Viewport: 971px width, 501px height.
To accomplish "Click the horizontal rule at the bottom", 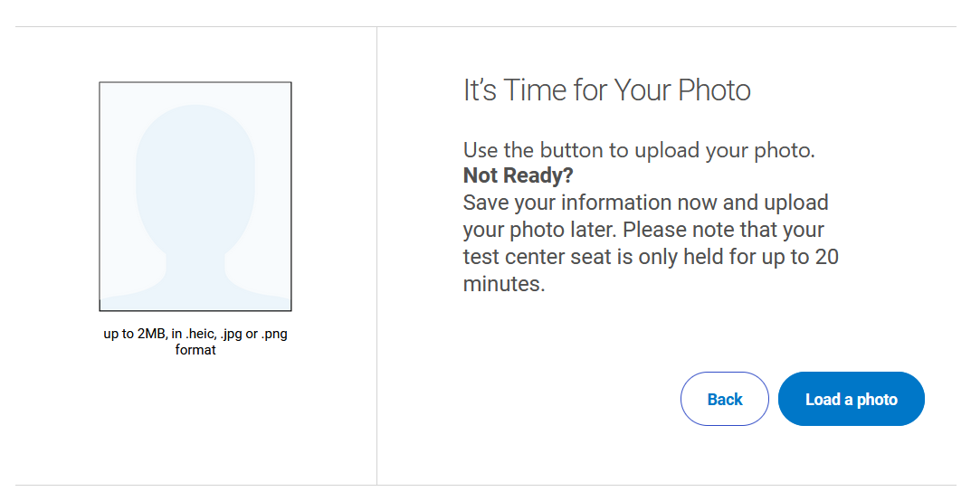I will [485, 486].
